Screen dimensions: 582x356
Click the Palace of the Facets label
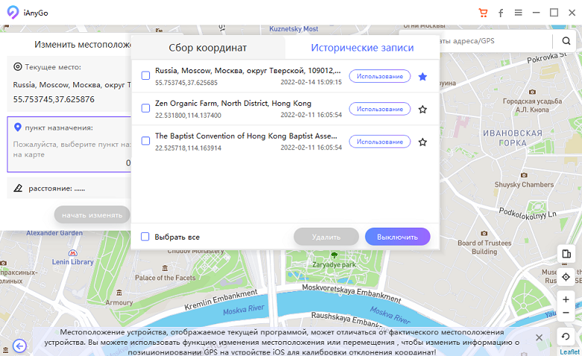pos(165,278)
